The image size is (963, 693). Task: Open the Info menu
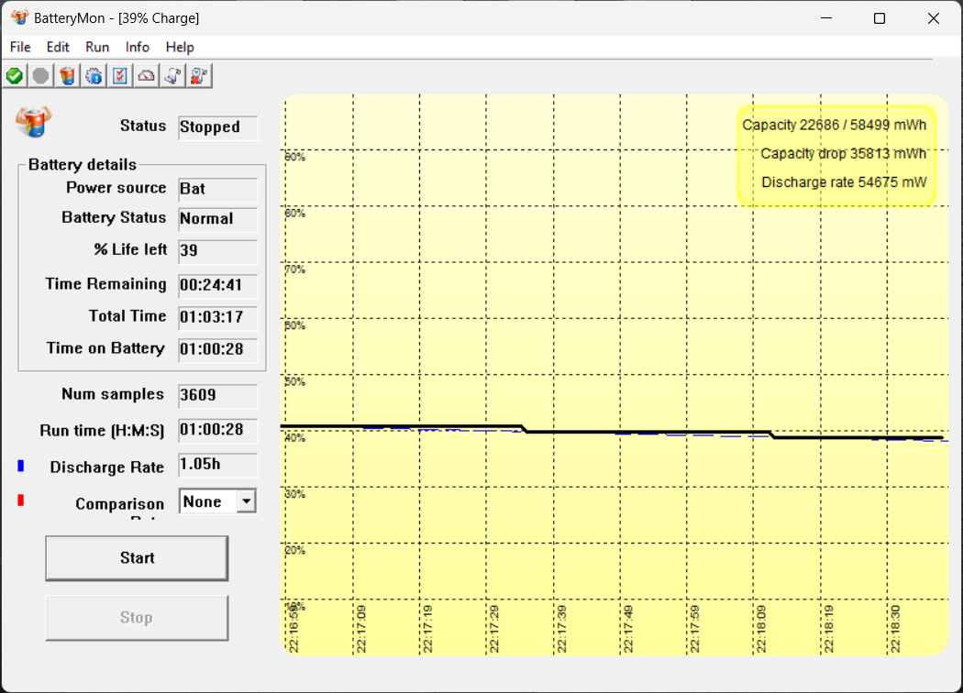point(138,47)
